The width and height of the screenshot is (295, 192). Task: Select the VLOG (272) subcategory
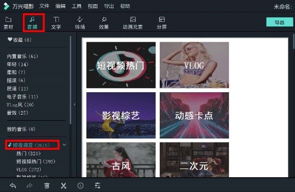pyautogui.click(x=29, y=170)
